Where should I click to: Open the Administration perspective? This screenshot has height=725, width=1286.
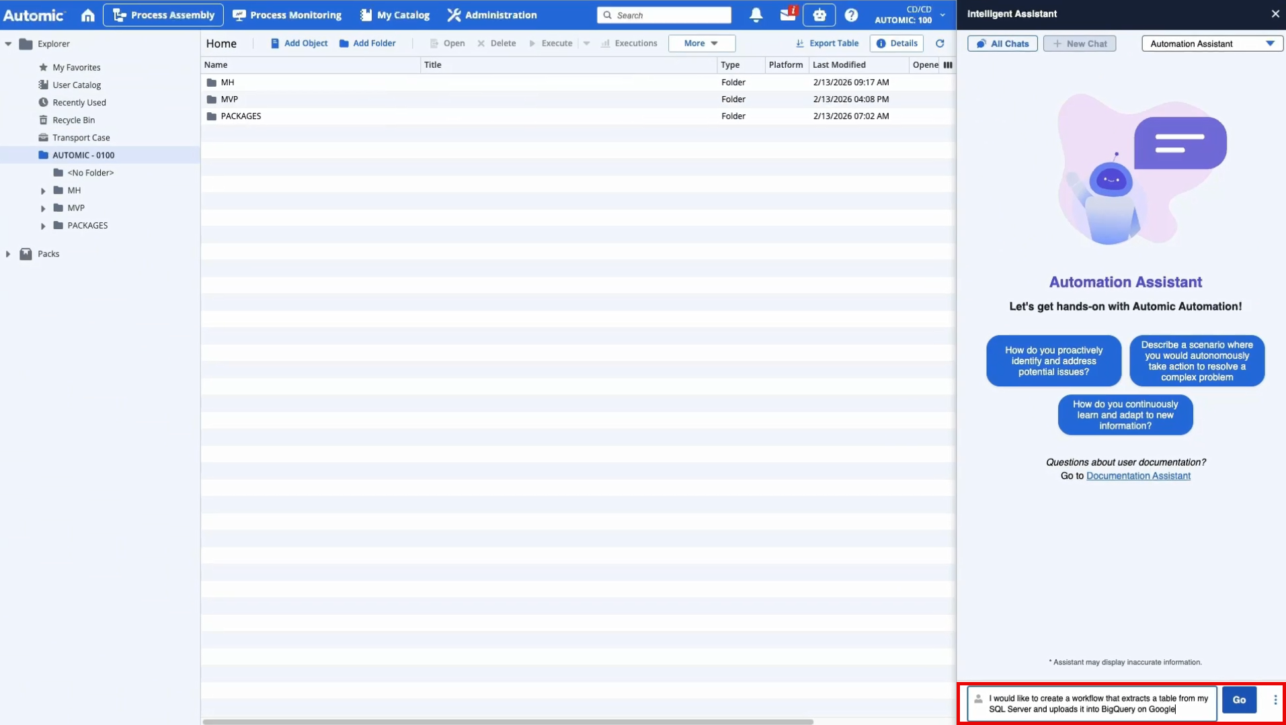(492, 15)
